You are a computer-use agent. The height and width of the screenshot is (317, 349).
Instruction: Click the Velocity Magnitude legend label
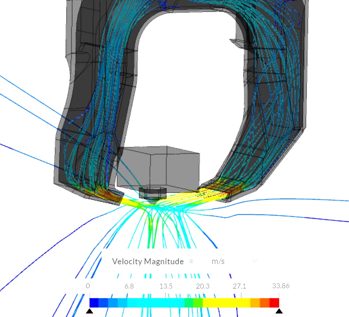(147, 261)
